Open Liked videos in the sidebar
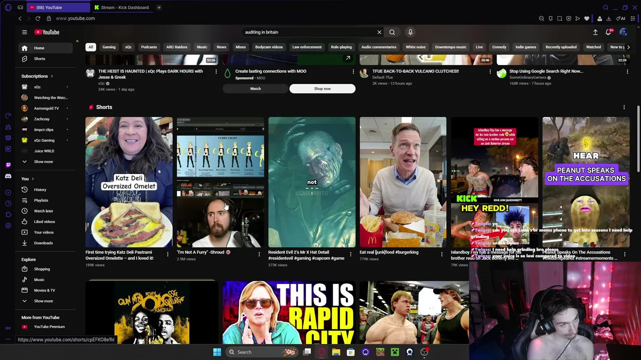 [x=46, y=221]
